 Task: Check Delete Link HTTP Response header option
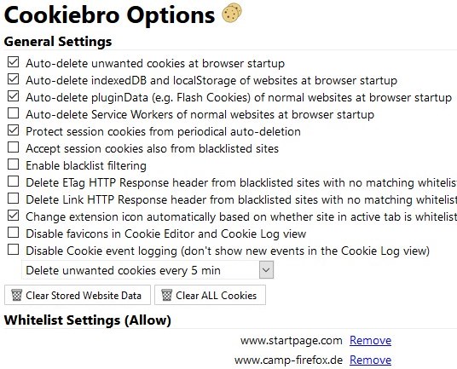point(13,199)
